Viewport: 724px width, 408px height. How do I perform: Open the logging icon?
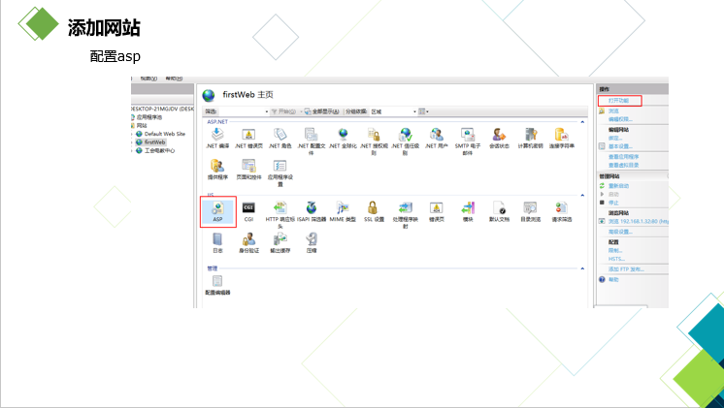[x=217, y=243]
